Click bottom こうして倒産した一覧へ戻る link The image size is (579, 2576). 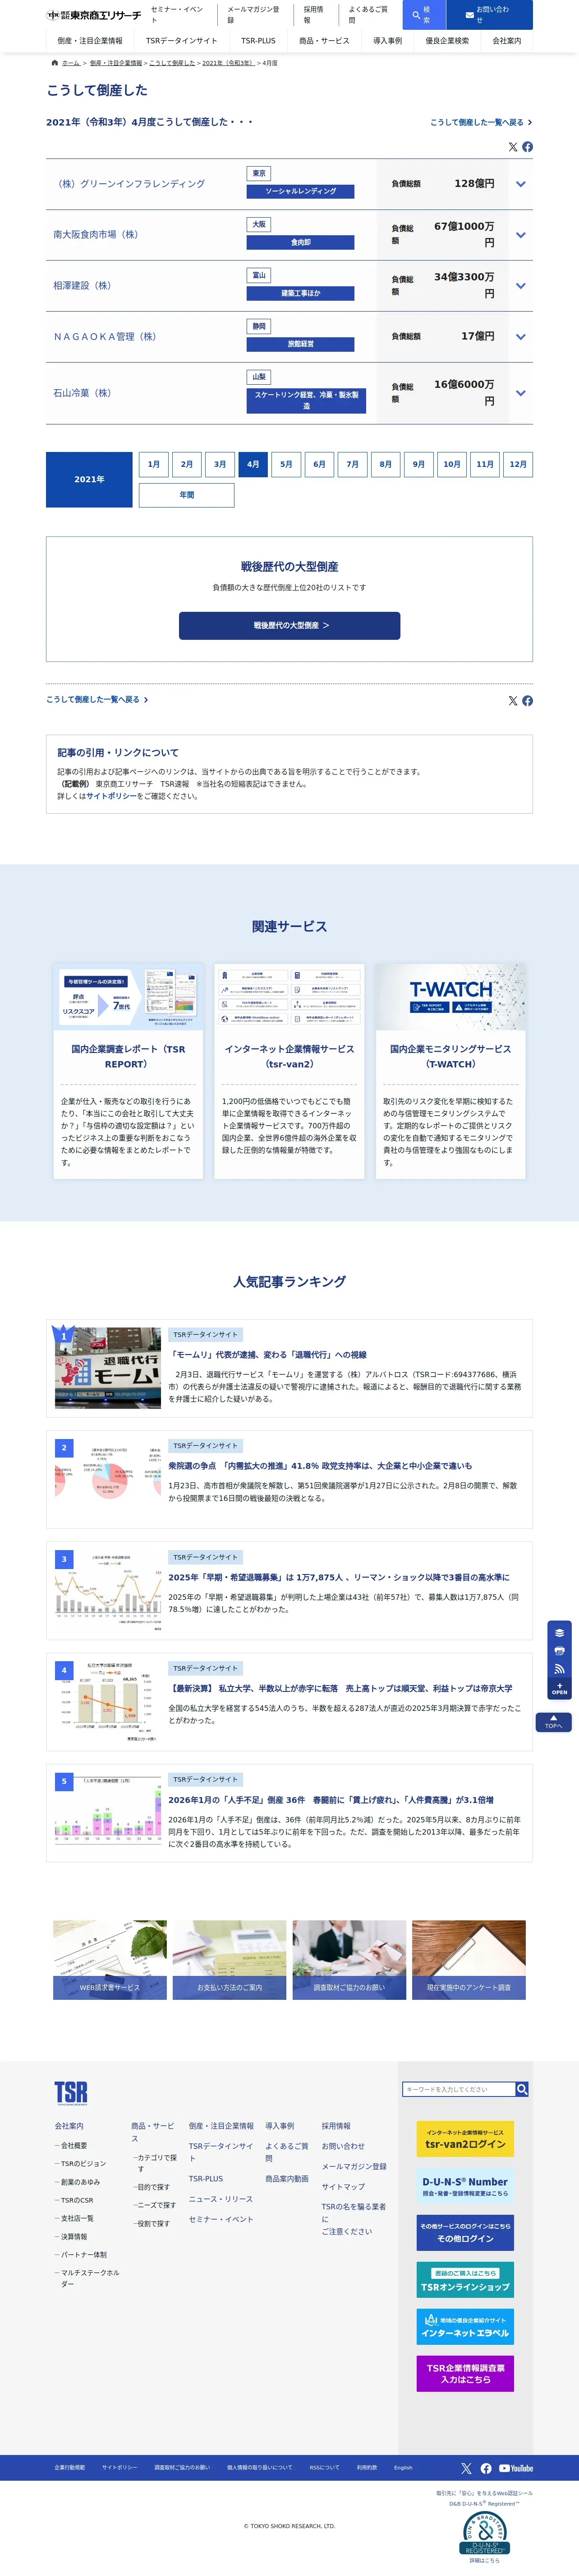click(97, 700)
